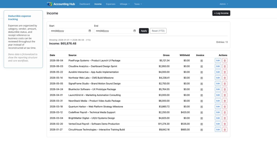Screen dimensions: 277x159
Task: Click the Deductible expense tracking heading
Action: (x=19, y=17)
